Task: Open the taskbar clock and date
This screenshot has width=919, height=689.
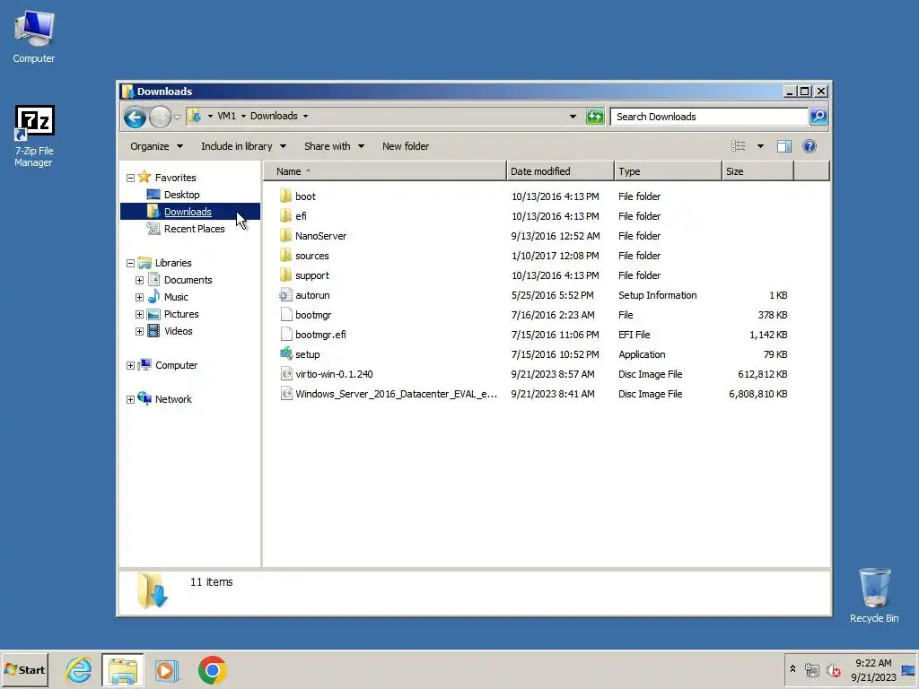Action: (x=873, y=670)
